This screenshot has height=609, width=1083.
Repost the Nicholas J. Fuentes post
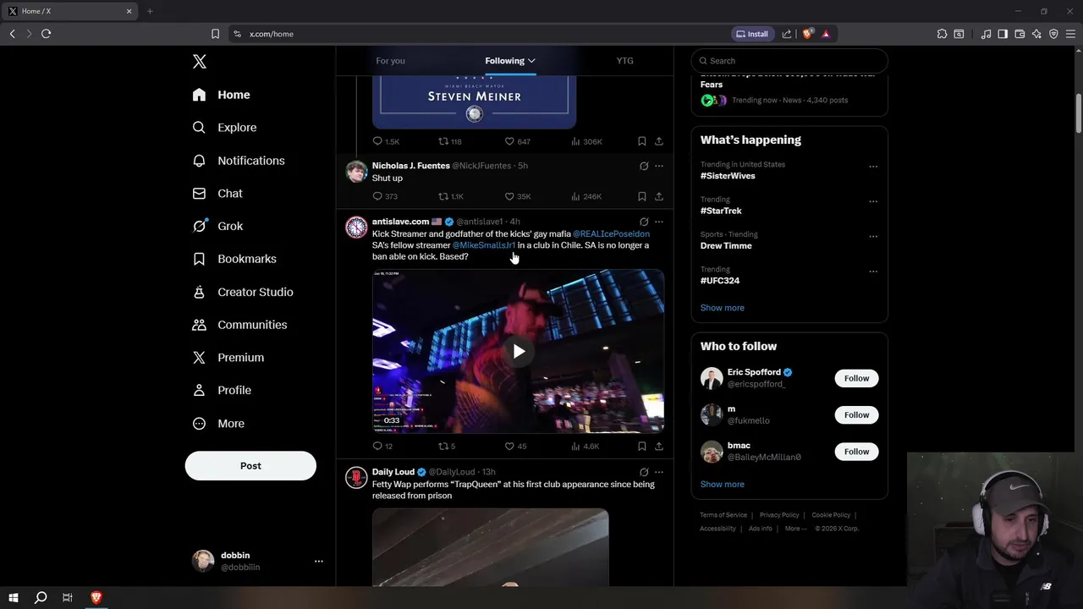click(443, 196)
